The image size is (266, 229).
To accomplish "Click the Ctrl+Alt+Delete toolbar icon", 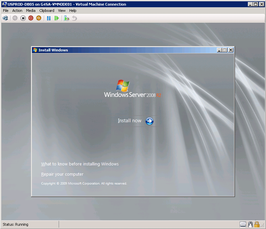I will click(5, 18).
